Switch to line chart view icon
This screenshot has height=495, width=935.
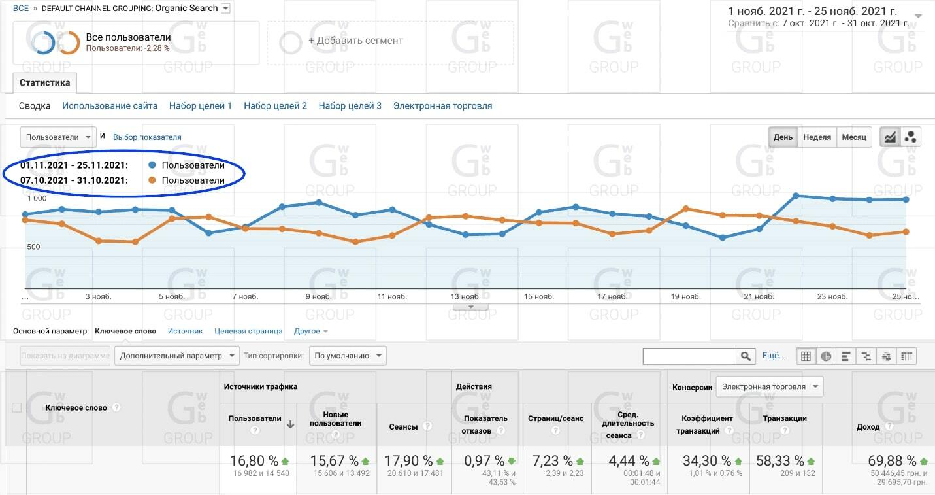890,137
